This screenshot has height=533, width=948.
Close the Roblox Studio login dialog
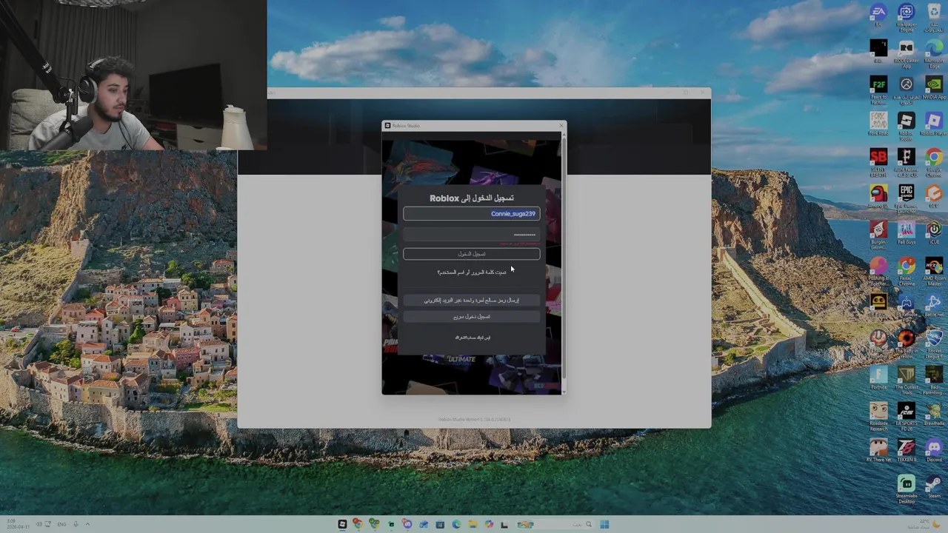point(561,126)
